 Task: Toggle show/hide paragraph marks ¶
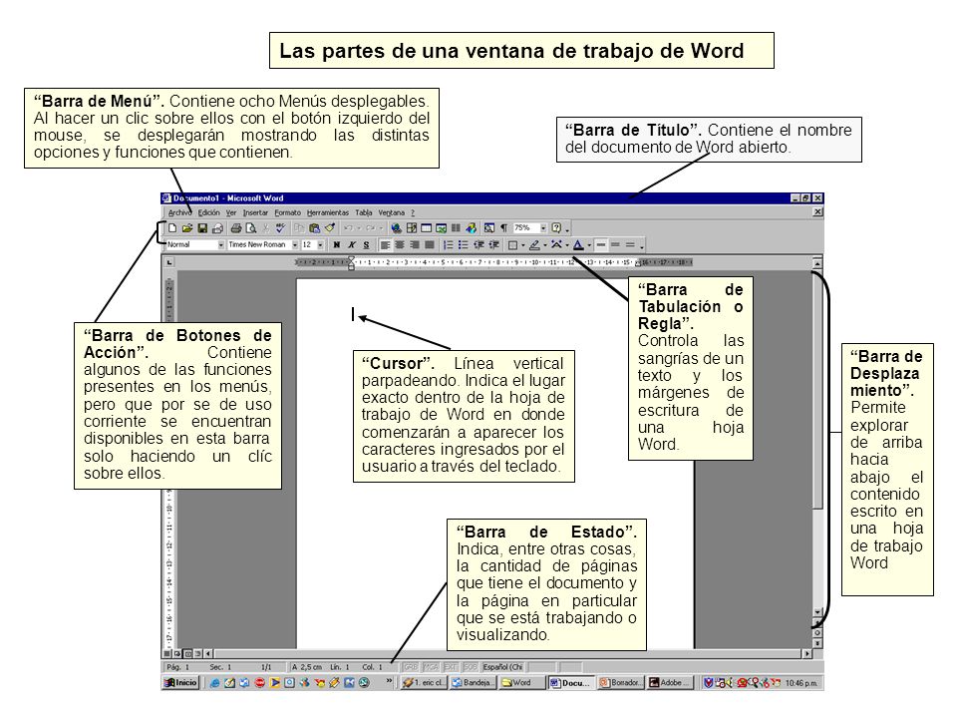pos(504,227)
